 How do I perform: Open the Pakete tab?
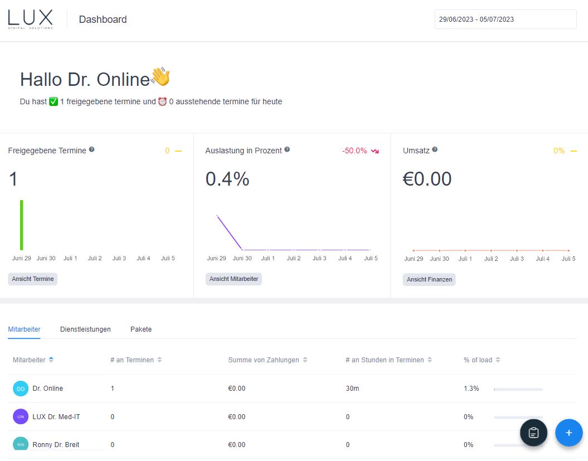[x=141, y=329]
